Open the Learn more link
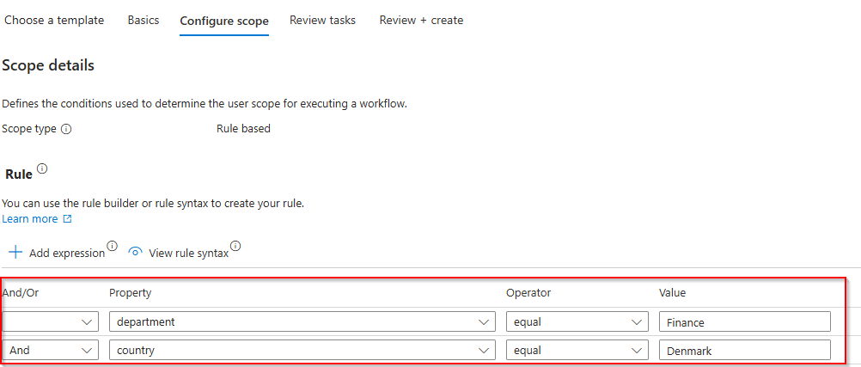The width and height of the screenshot is (861, 367). pos(30,219)
